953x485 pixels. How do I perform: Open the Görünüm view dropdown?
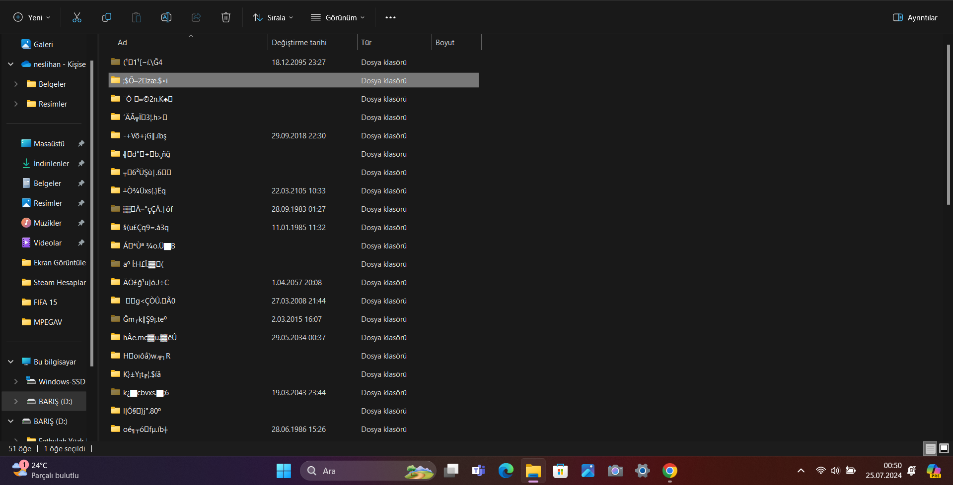pos(338,17)
